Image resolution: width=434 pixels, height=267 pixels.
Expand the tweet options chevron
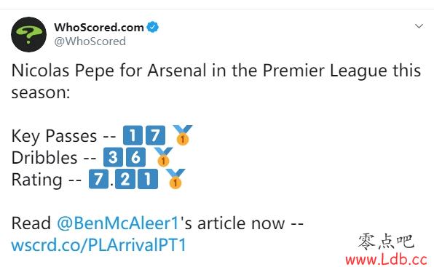click(419, 26)
